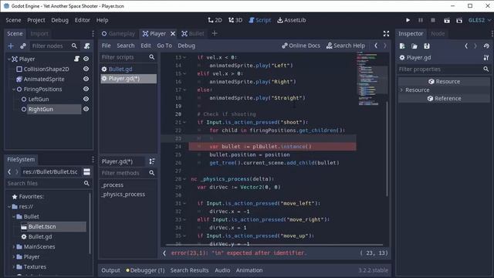Go to next object in Inspector history

point(475,46)
